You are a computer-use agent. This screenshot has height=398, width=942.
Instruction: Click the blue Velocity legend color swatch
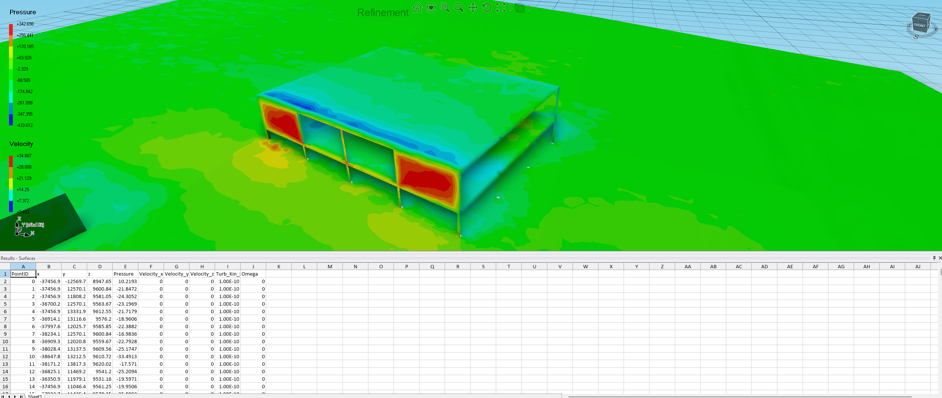click(x=11, y=207)
